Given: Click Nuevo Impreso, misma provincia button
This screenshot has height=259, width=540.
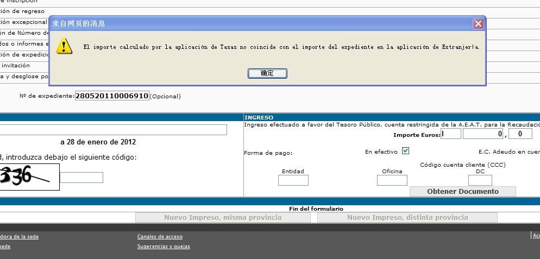Looking at the screenshot, I should tap(223, 218).
